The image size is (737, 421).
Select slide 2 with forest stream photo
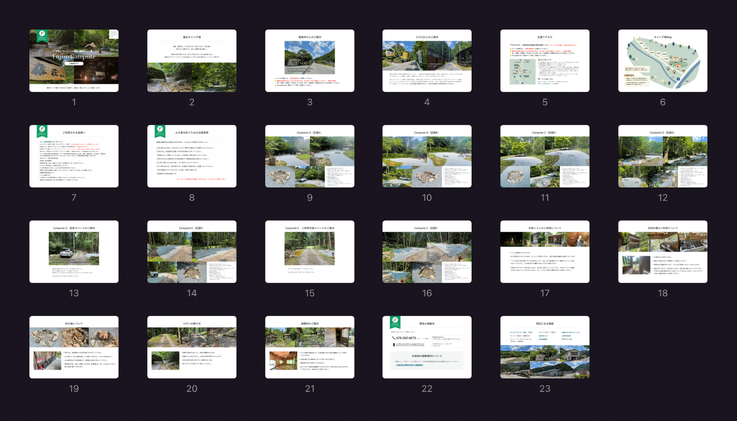pos(192,60)
